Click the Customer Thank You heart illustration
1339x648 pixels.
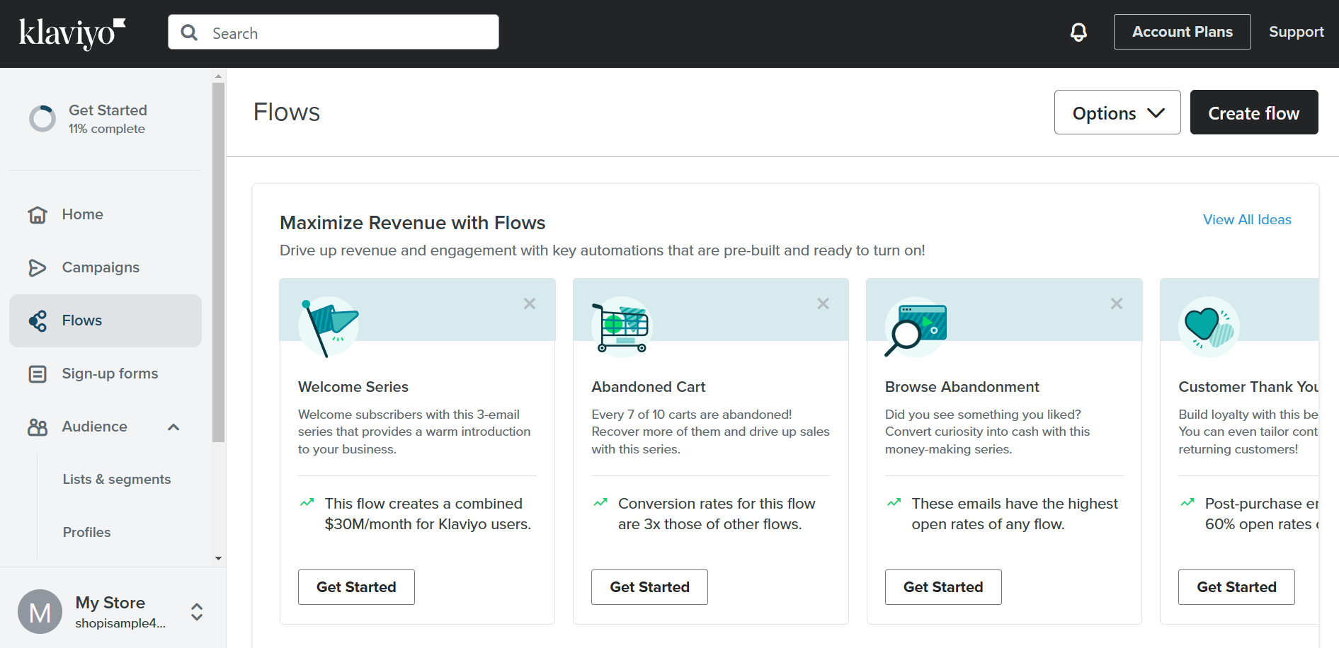pyautogui.click(x=1209, y=327)
